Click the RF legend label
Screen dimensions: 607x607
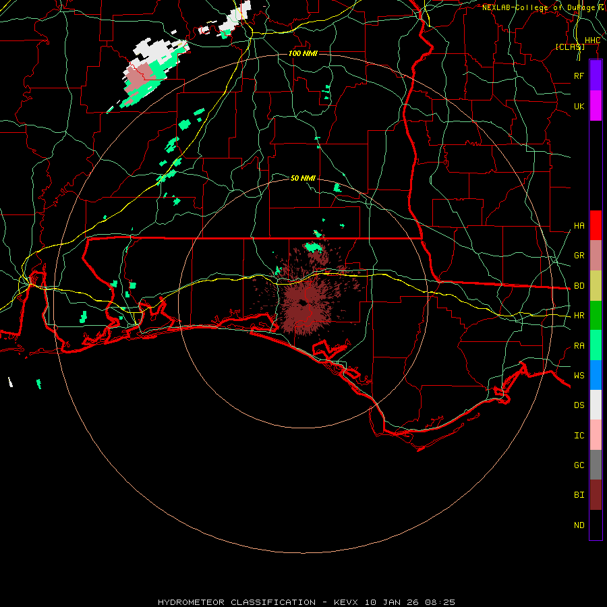579,76
